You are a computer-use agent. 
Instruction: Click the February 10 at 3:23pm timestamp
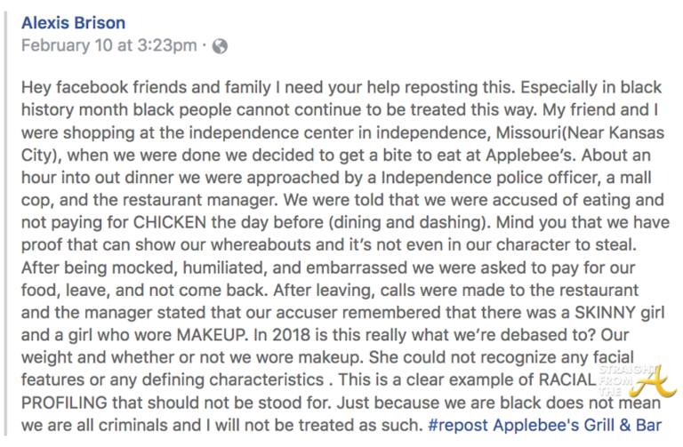point(110,44)
